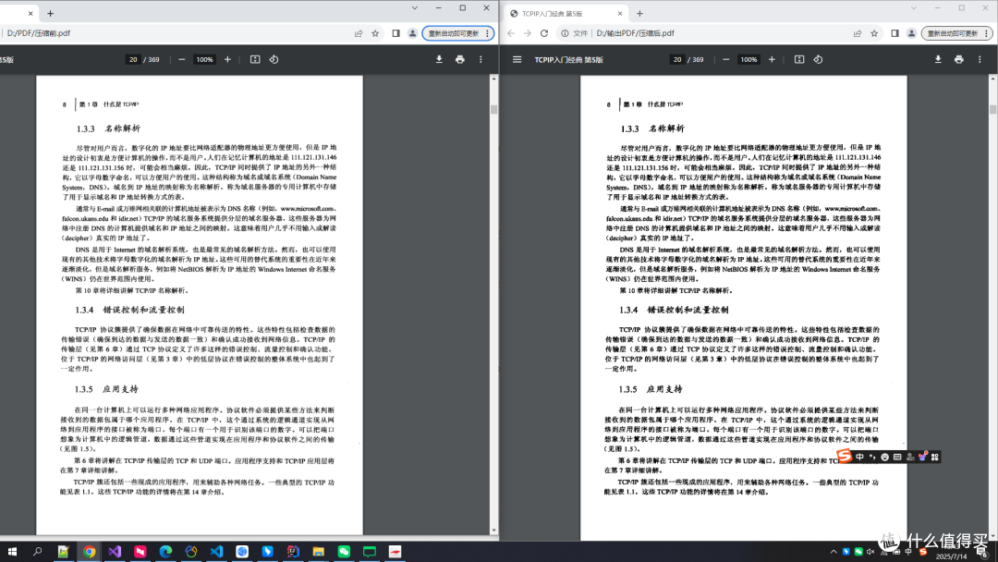Image resolution: width=998 pixels, height=562 pixels.
Task: Open Sogou toolbox grid icon
Action: [x=935, y=457]
